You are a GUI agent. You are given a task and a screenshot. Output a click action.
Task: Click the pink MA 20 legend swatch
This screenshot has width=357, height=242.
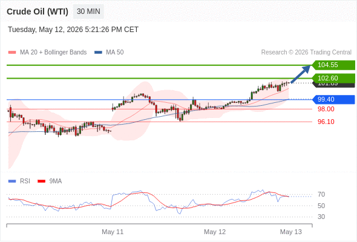[x=12, y=53]
